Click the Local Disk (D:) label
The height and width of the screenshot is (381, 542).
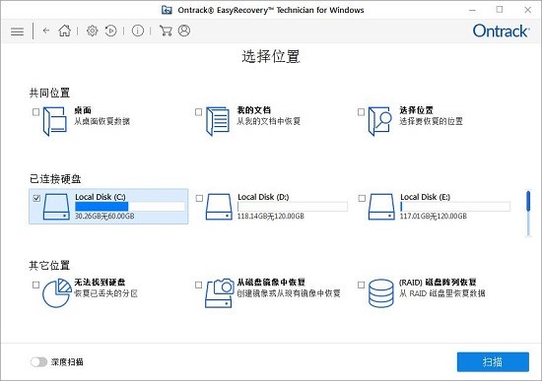coord(263,197)
